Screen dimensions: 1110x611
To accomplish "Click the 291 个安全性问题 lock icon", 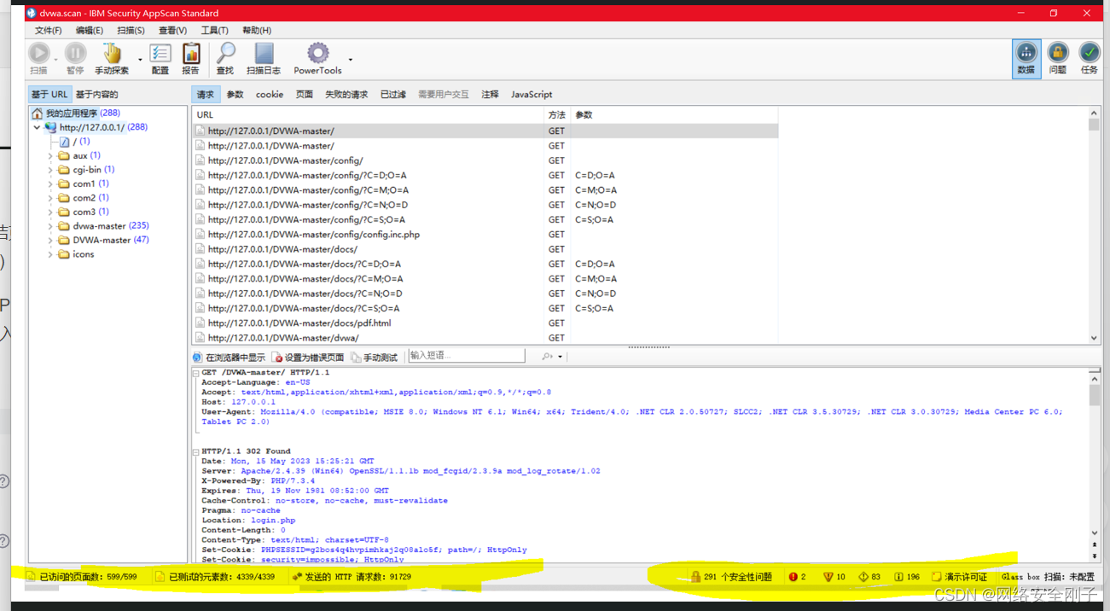I will (695, 577).
